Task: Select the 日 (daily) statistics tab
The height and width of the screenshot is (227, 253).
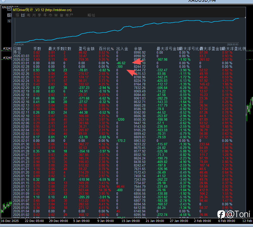Action: 23,15
